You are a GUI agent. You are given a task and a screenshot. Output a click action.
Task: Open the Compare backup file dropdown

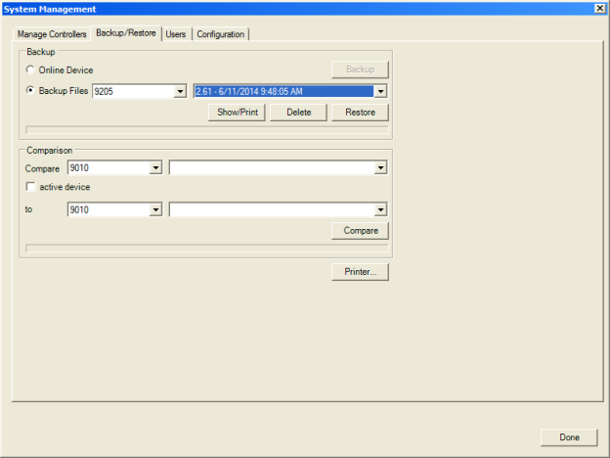coord(380,168)
